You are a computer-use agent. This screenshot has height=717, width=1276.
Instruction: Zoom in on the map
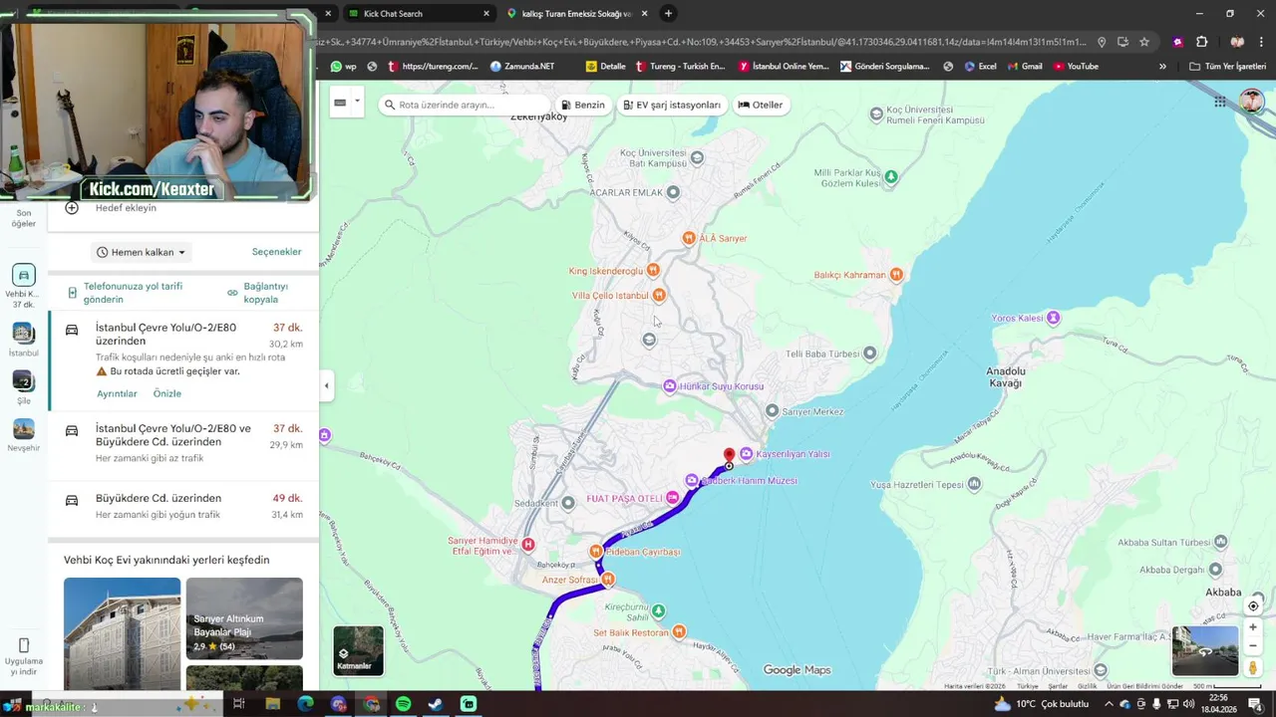(1253, 627)
